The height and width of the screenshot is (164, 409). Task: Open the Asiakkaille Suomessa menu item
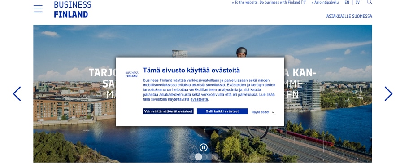click(x=349, y=16)
